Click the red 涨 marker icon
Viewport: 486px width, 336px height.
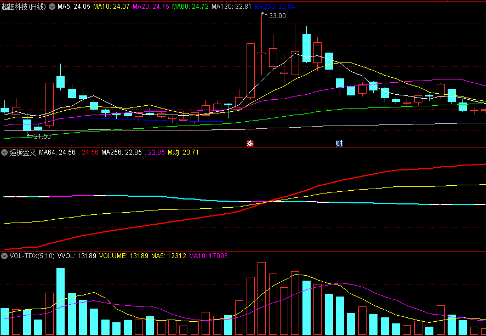coord(250,143)
